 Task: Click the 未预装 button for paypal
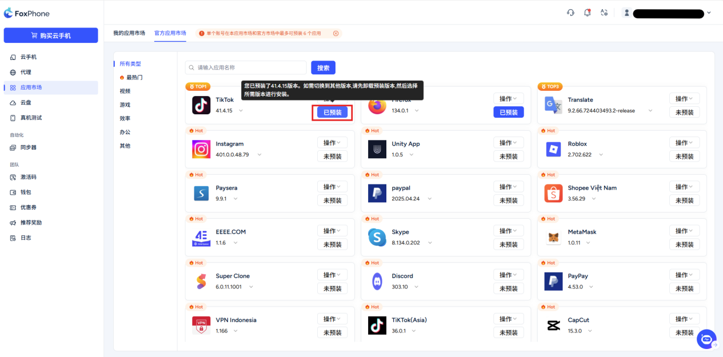click(x=509, y=200)
